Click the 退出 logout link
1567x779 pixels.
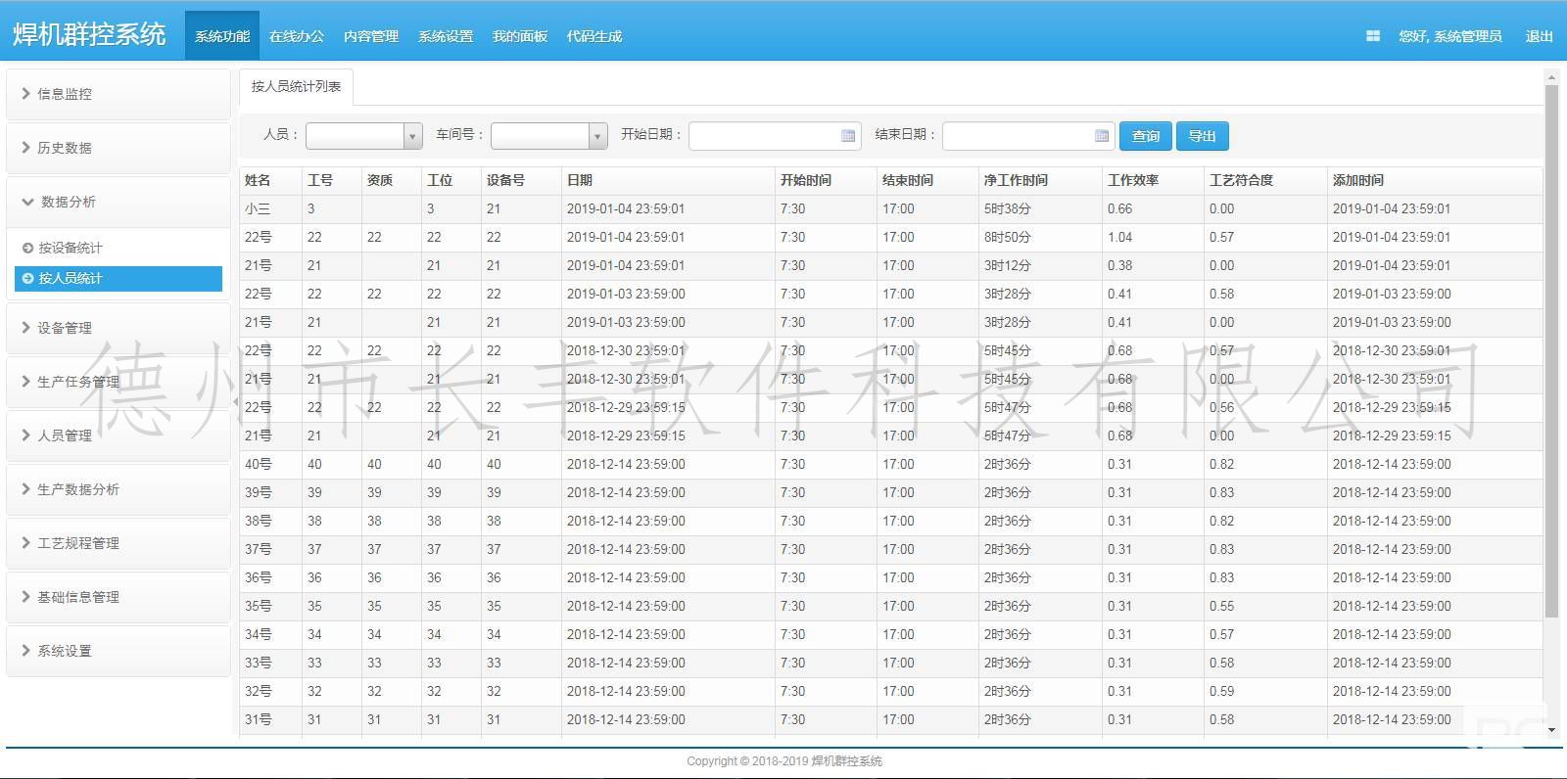1539,36
